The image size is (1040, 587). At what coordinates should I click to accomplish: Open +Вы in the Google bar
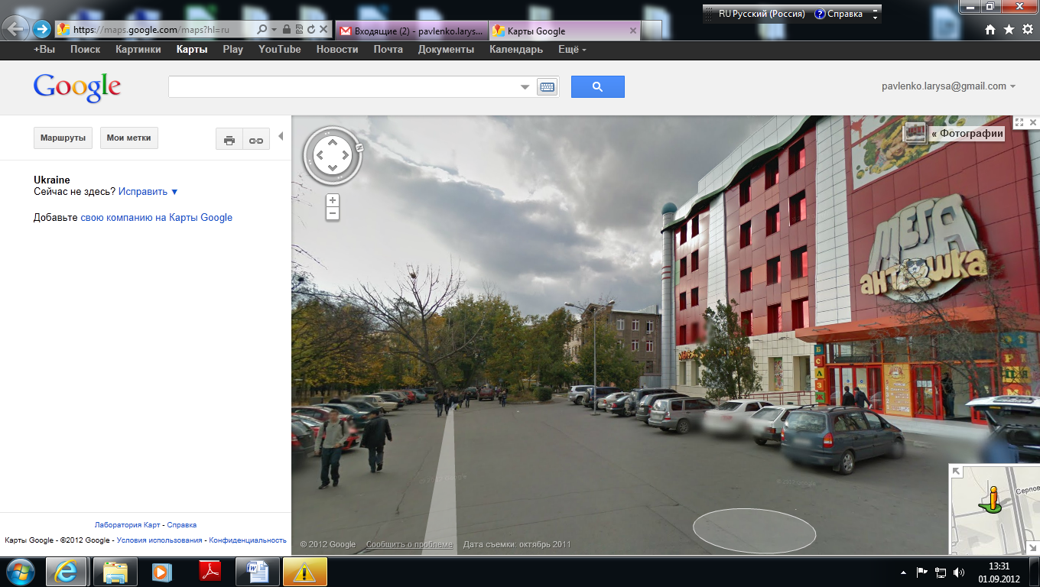tap(44, 50)
